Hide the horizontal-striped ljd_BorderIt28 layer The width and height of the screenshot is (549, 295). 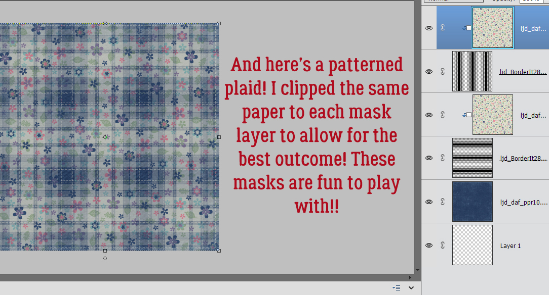point(429,158)
